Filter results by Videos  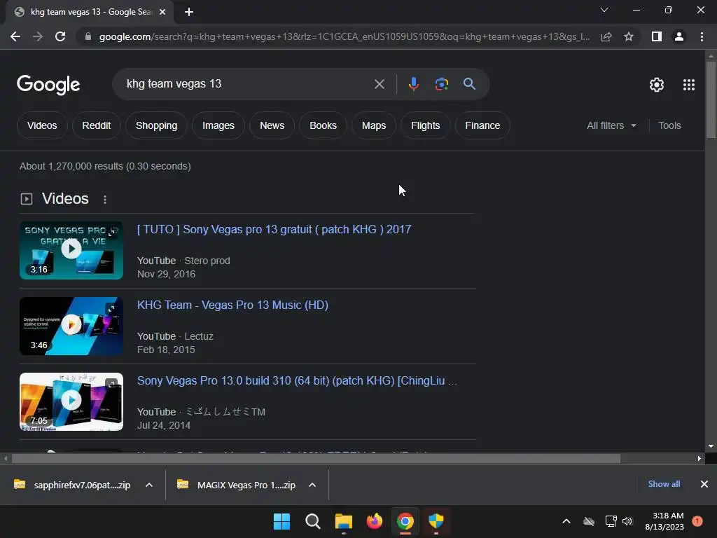point(42,125)
